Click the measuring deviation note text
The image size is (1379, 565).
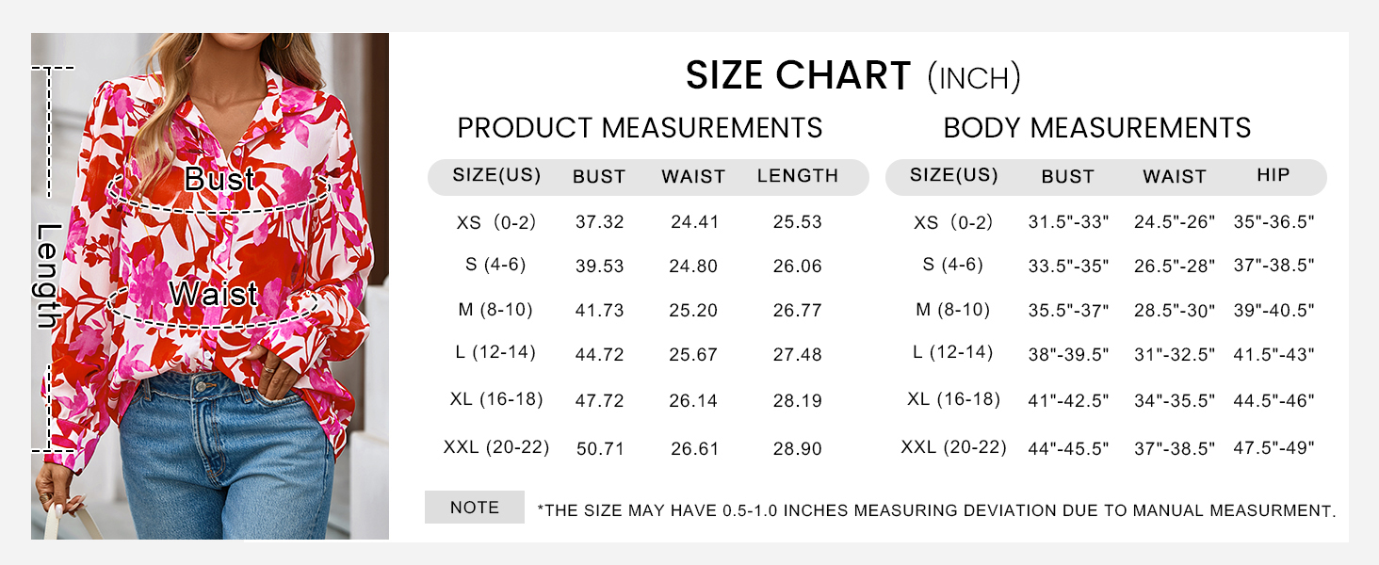coord(936,511)
